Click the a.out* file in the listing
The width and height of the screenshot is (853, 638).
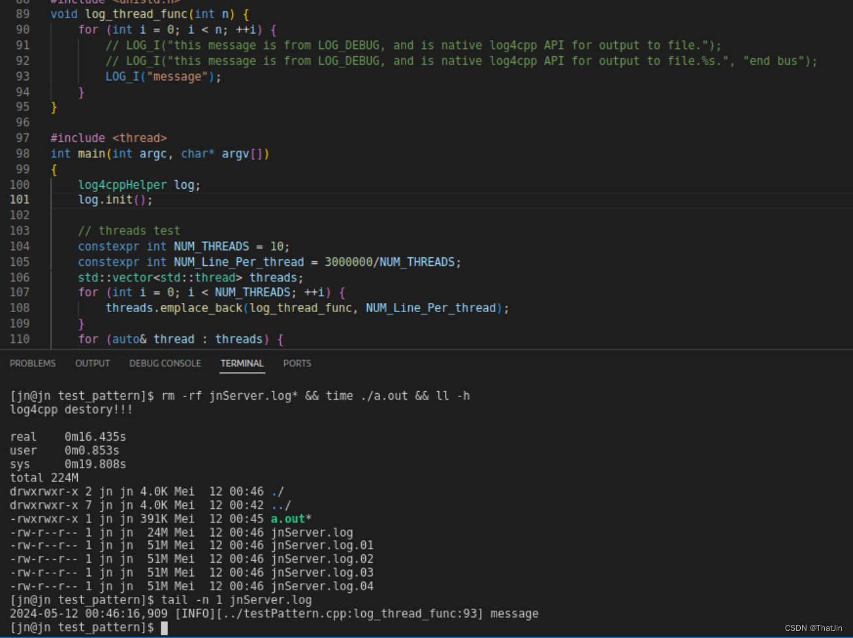click(291, 519)
